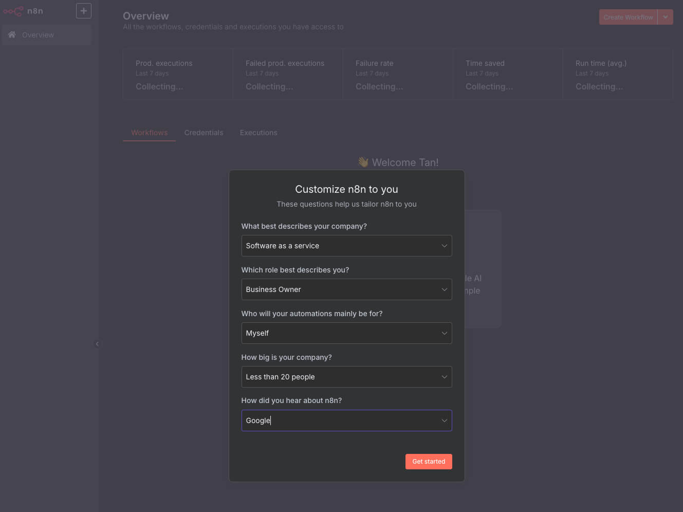683x512 pixels.
Task: Click the Overview home icon
Action: [12, 34]
